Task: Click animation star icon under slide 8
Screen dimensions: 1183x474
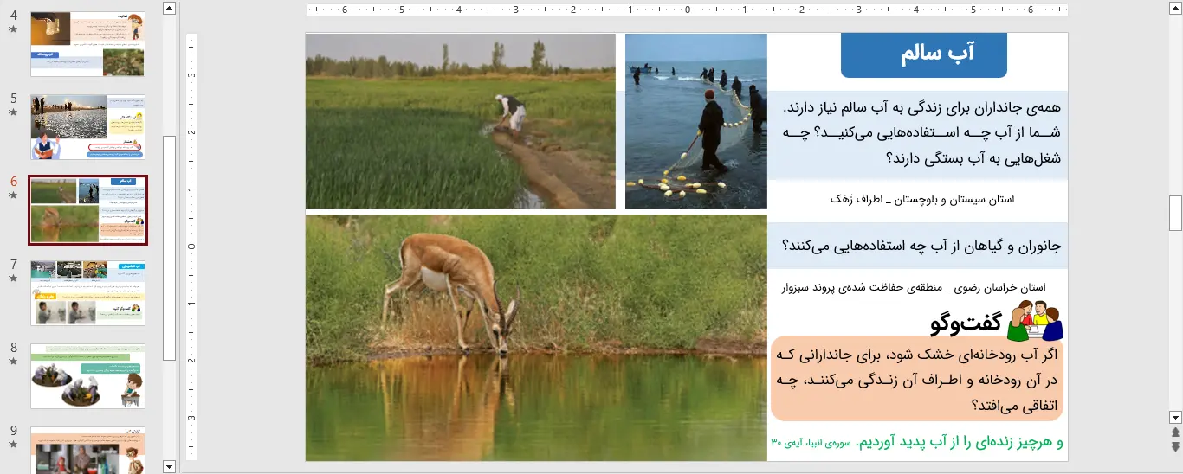Action: pos(13,362)
